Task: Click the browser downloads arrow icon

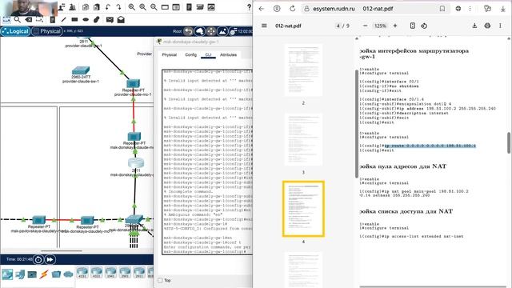Action: (x=503, y=9)
